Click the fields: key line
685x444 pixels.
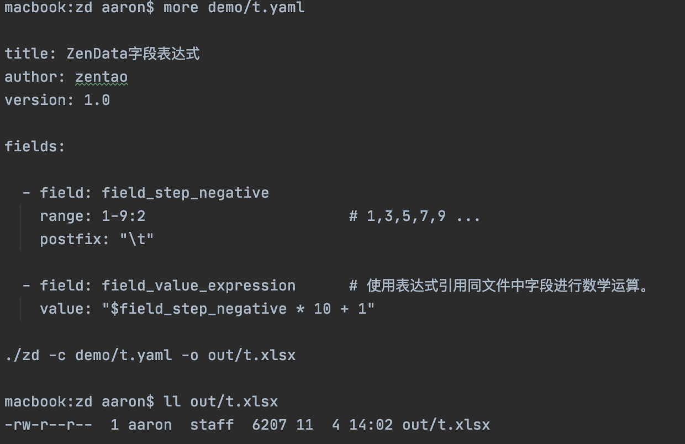[35, 146]
